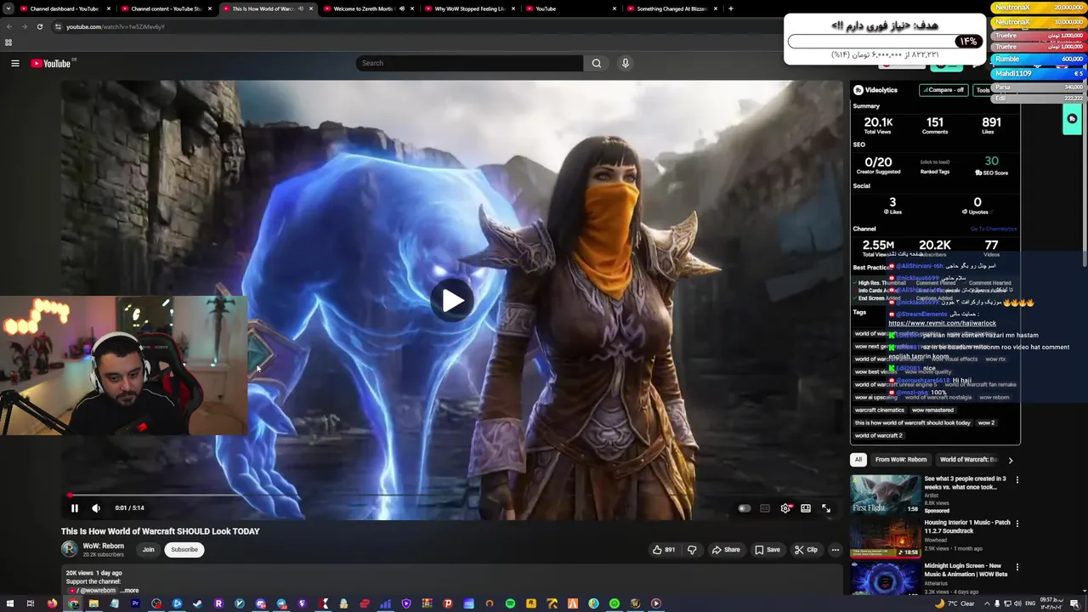
Task: Go to YouTube home via logo
Action: click(x=51, y=63)
